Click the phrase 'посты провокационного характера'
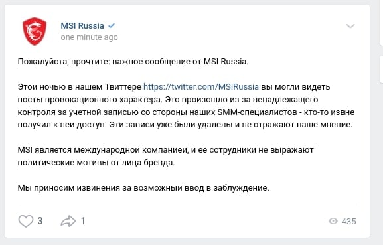This screenshot has width=383, height=245. coord(90,100)
